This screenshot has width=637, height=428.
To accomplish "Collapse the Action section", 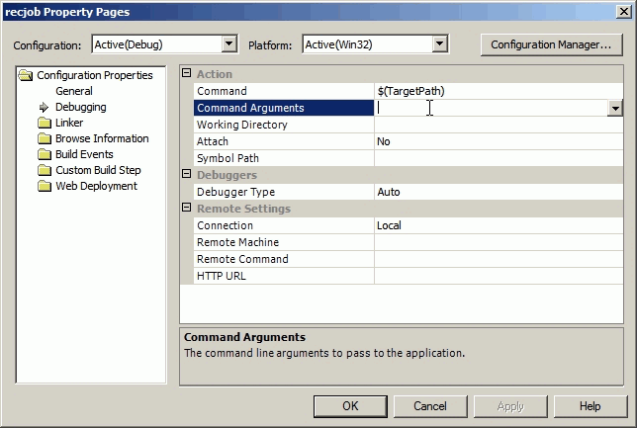I will (x=187, y=74).
